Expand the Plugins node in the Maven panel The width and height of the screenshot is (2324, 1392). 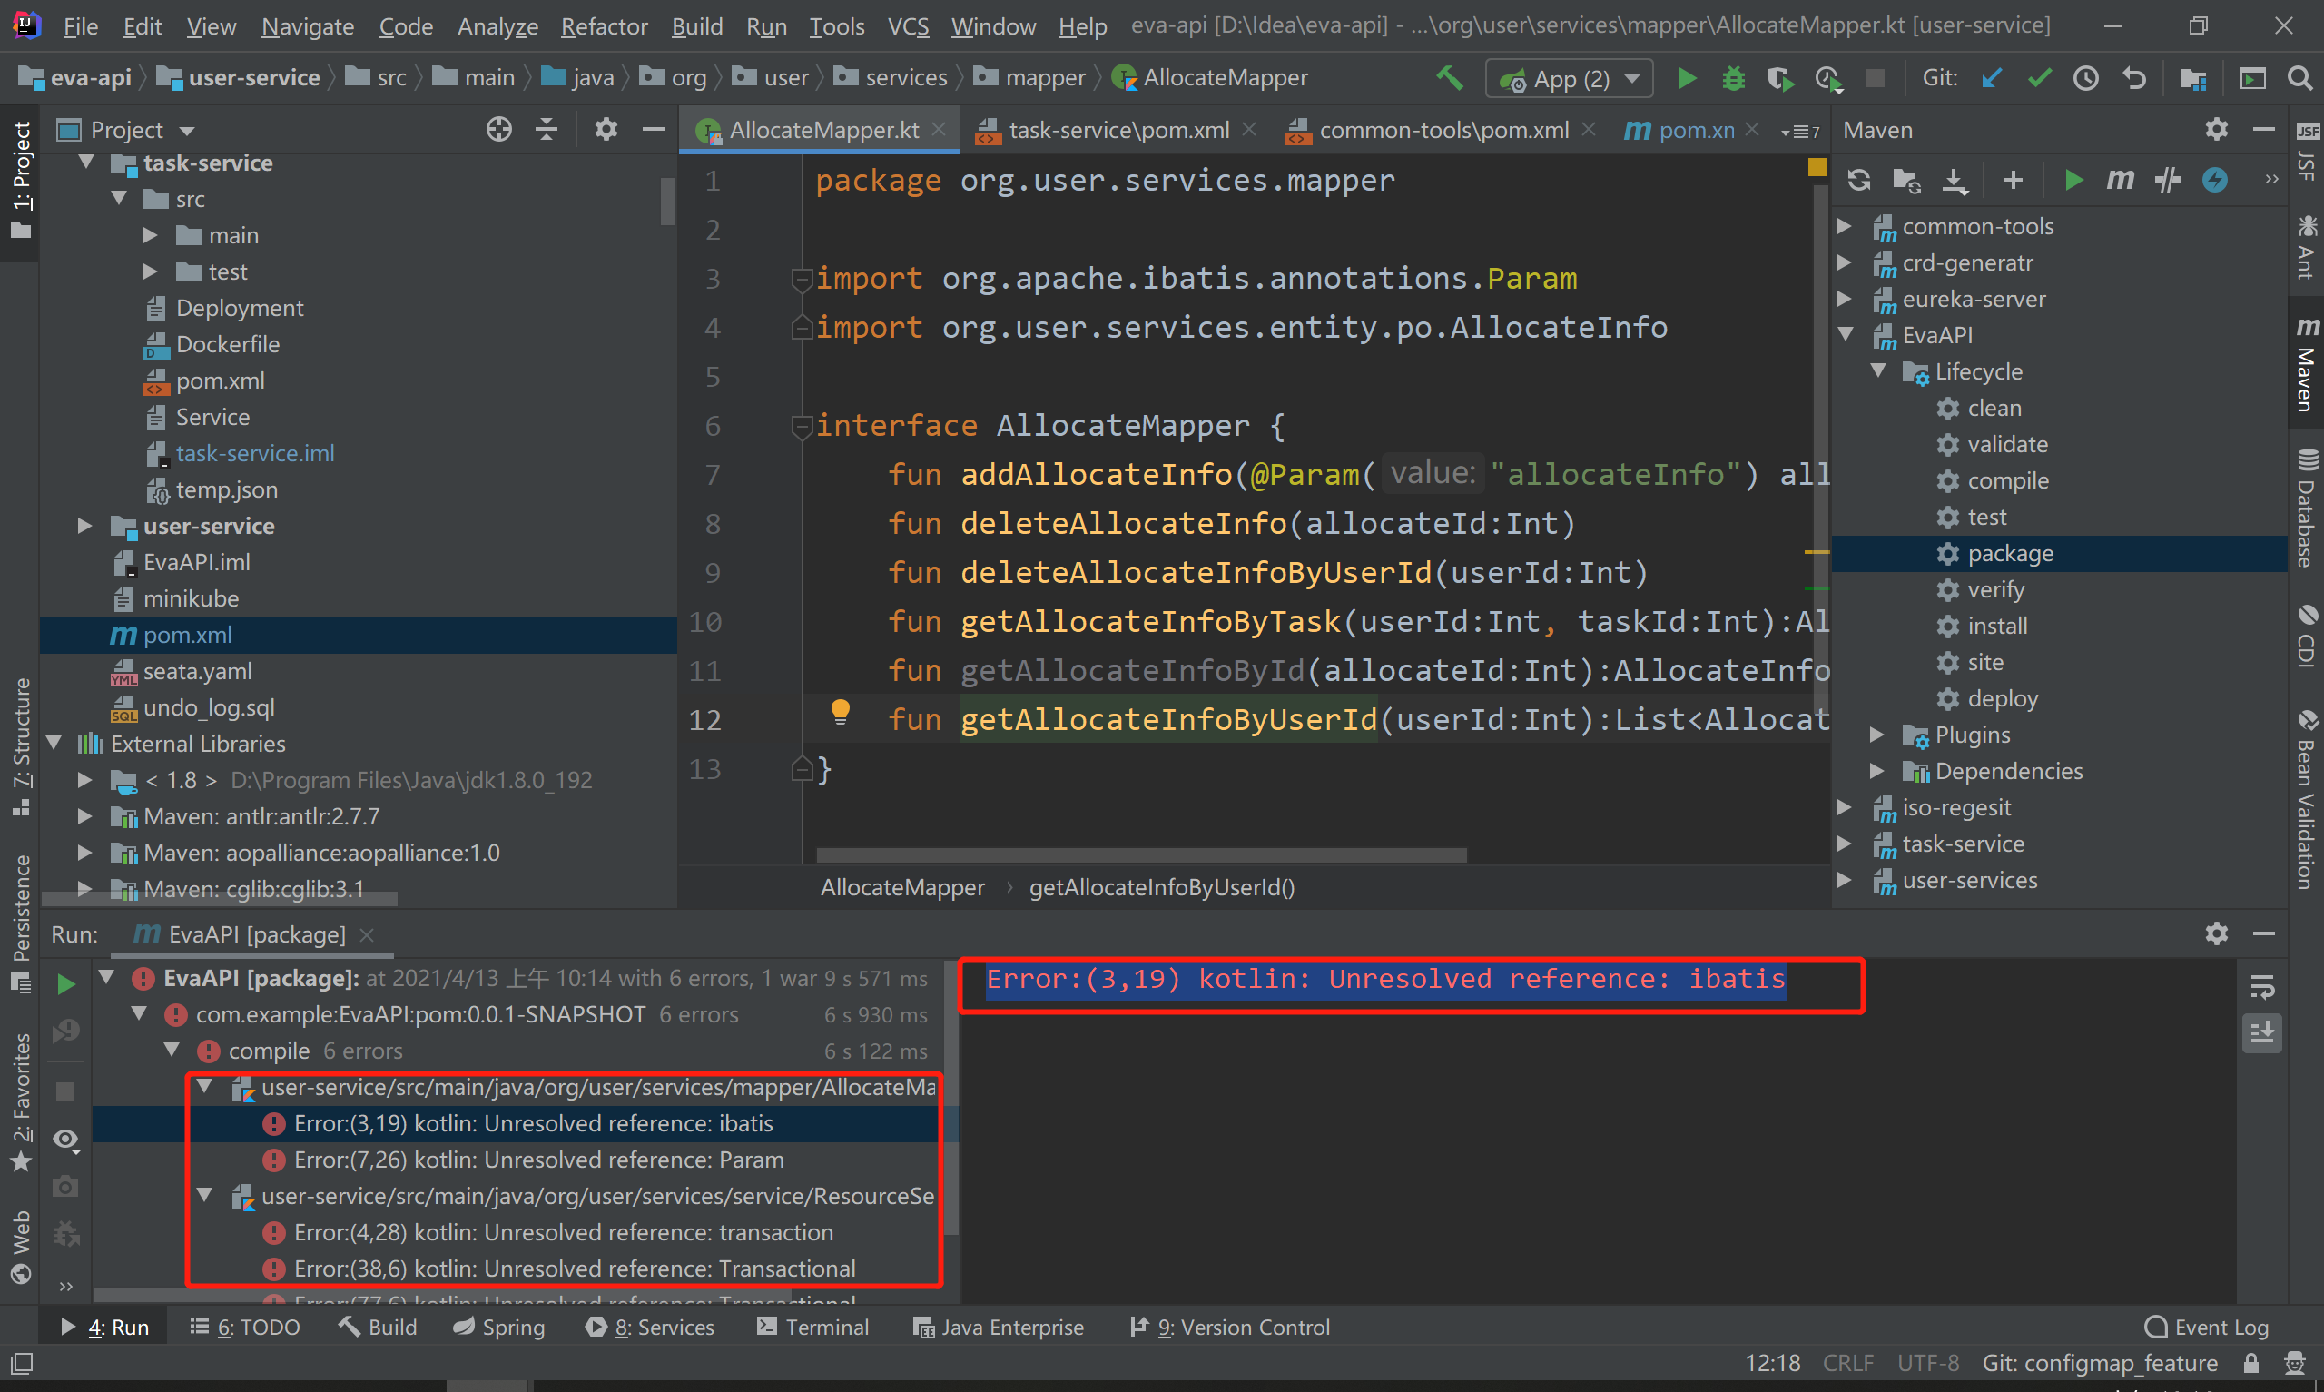pyautogui.click(x=1876, y=735)
